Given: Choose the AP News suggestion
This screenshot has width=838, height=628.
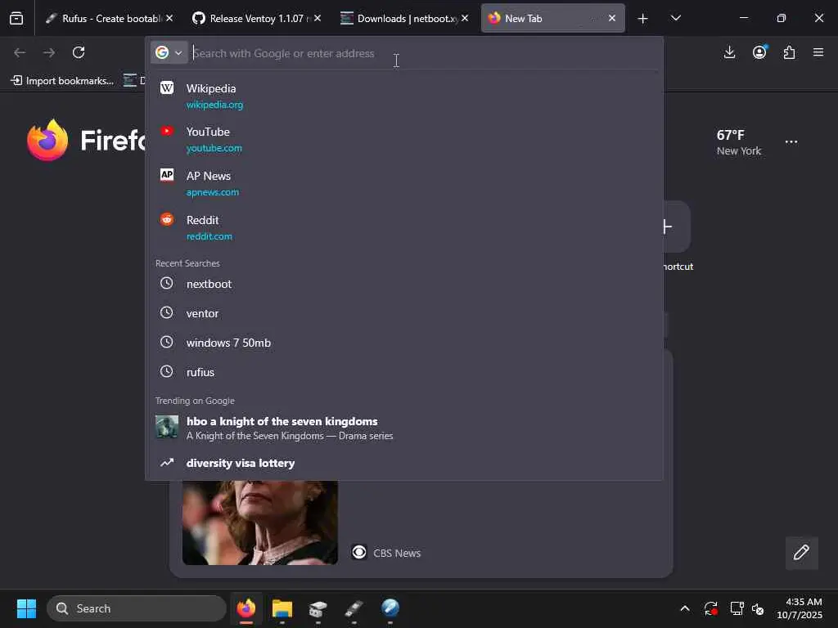Looking at the screenshot, I should point(404,183).
